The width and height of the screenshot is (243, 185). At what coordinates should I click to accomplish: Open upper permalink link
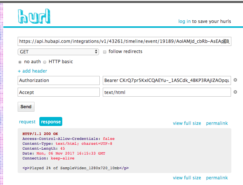(217, 123)
